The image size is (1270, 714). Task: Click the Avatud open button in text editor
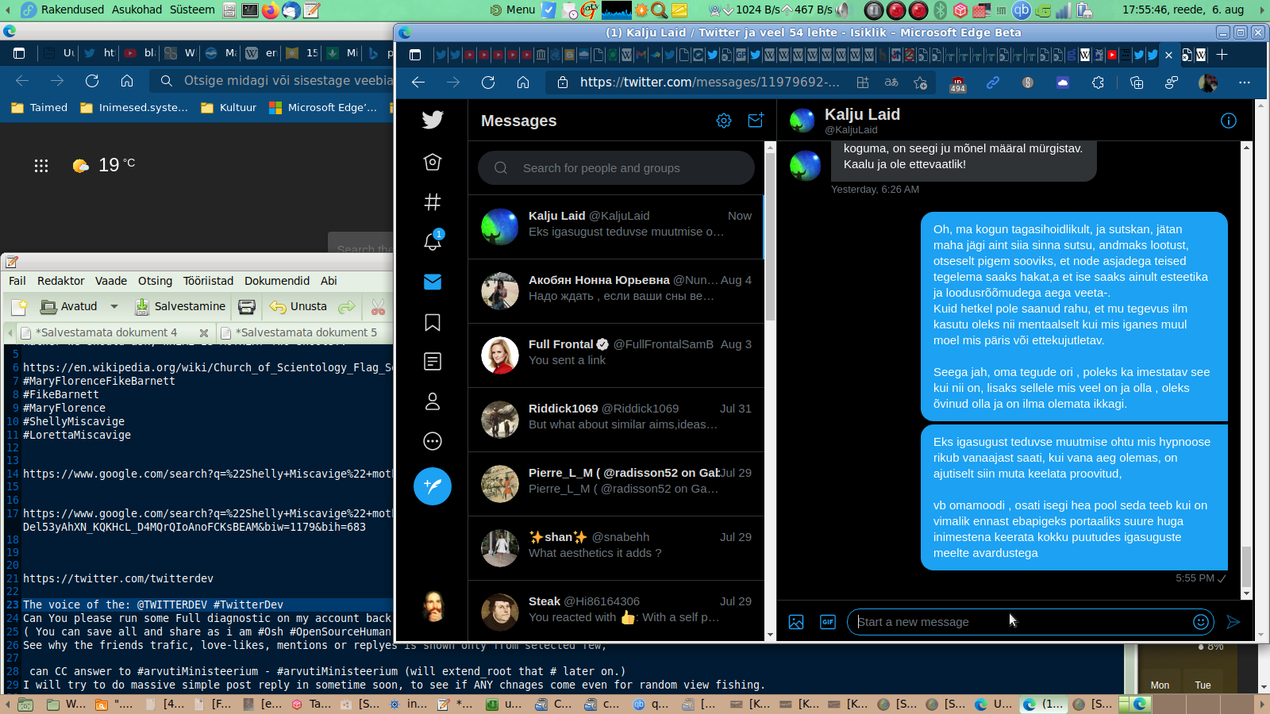point(69,306)
